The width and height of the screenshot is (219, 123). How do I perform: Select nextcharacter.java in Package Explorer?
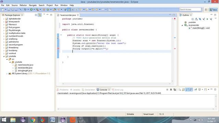point(25,65)
